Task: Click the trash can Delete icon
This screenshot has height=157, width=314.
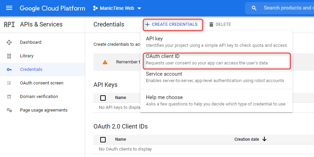Action: [x=211, y=24]
